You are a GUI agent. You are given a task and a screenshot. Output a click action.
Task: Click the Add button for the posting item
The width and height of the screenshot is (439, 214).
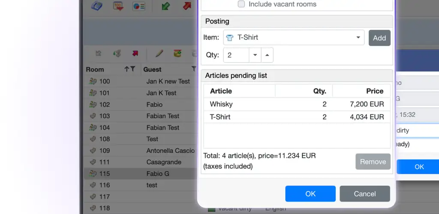click(x=379, y=38)
